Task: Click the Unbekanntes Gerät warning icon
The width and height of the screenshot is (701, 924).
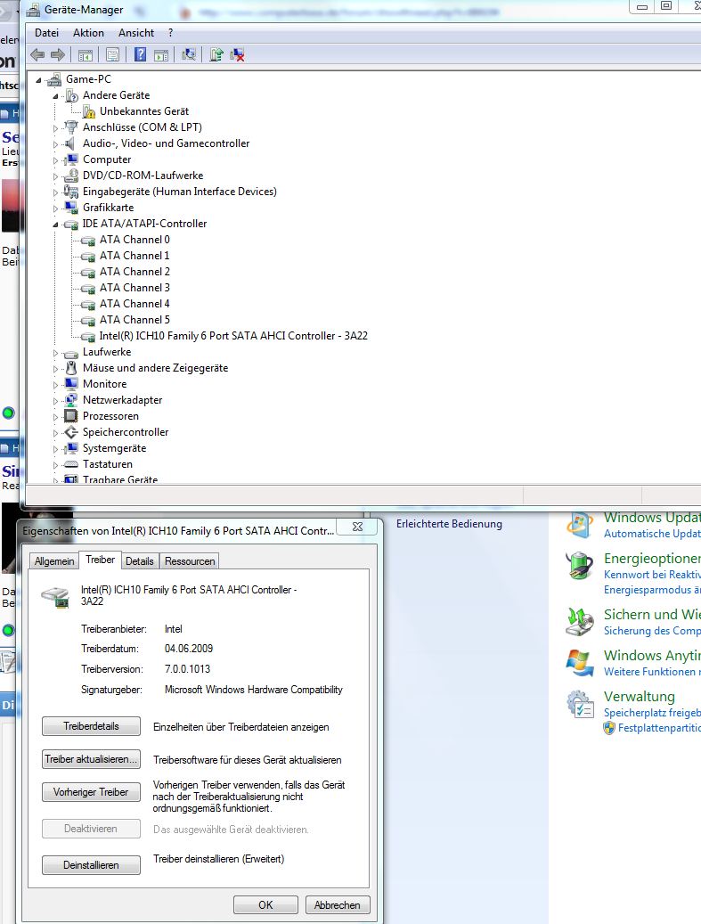Action: [x=89, y=111]
